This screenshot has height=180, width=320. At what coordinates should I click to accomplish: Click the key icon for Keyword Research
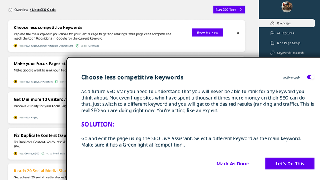272,53
